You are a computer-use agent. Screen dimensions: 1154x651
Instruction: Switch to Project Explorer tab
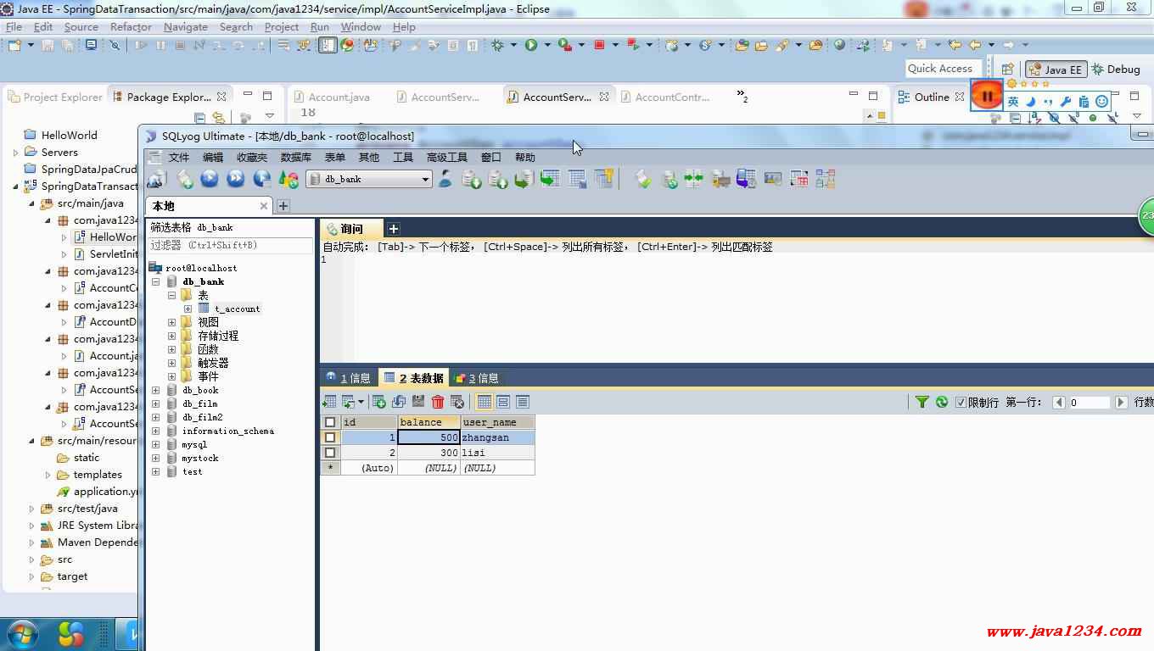(55, 97)
